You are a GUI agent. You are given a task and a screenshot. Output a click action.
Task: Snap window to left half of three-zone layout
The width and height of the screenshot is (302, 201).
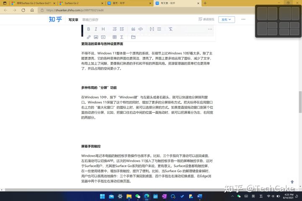262,28
